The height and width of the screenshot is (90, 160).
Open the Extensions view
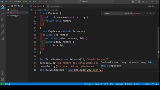(x=2, y=32)
